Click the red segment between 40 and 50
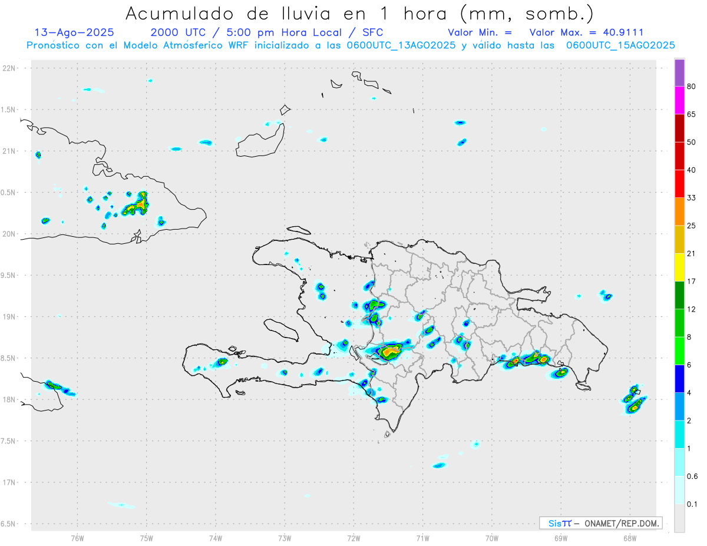The height and width of the screenshot is (546, 707). 679,157
